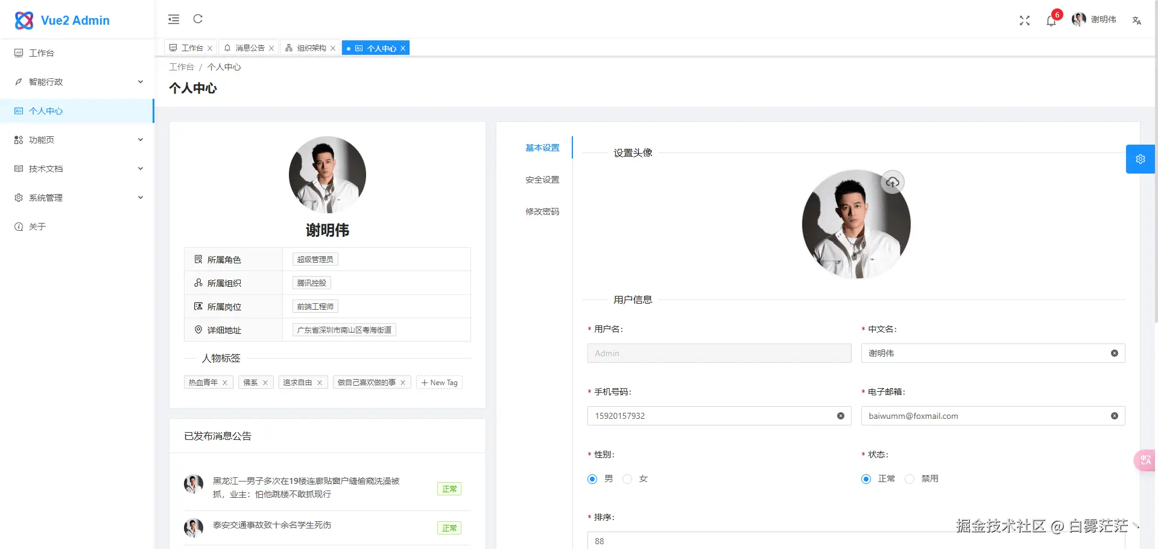
Task: Toggle fullscreen mode icon
Action: point(1025,20)
